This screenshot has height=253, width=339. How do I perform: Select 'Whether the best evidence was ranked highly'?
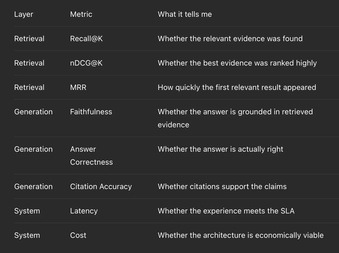pos(237,63)
